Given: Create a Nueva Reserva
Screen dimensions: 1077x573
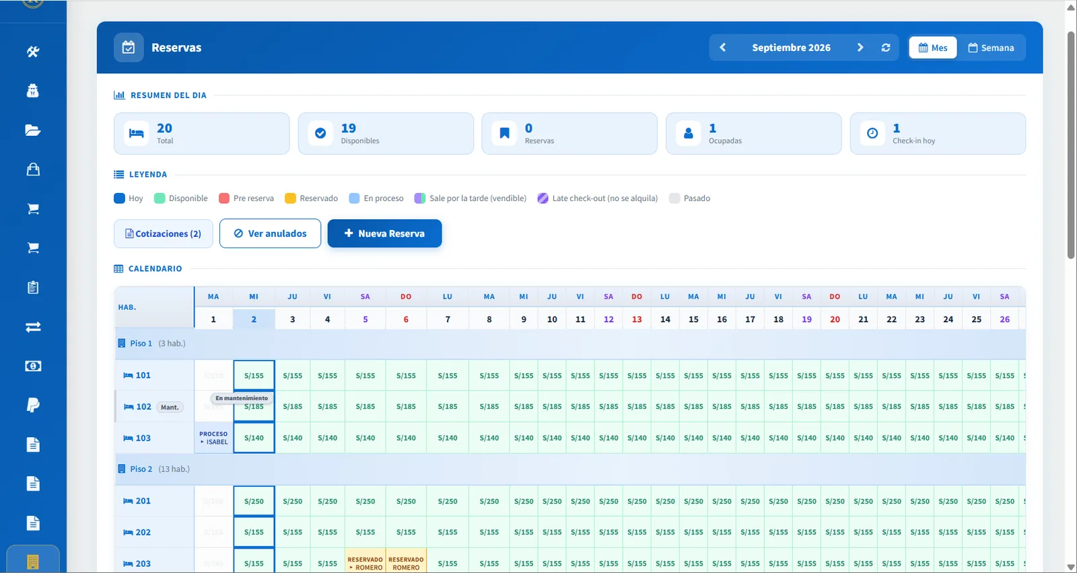Looking at the screenshot, I should pyautogui.click(x=384, y=233).
